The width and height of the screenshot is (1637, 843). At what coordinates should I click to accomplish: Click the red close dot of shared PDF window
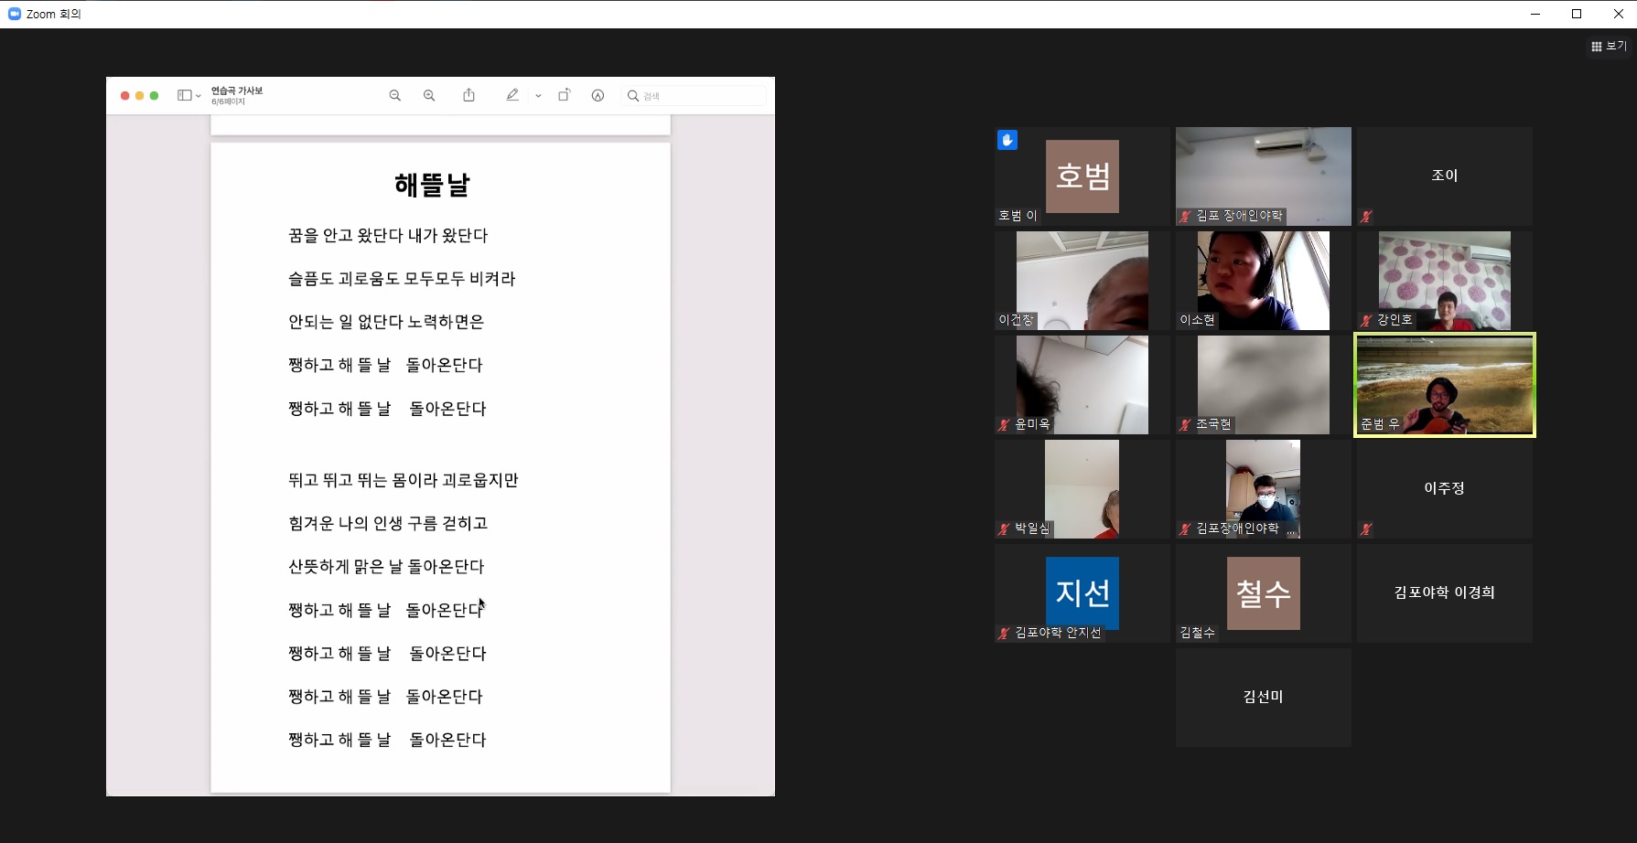[x=125, y=95]
